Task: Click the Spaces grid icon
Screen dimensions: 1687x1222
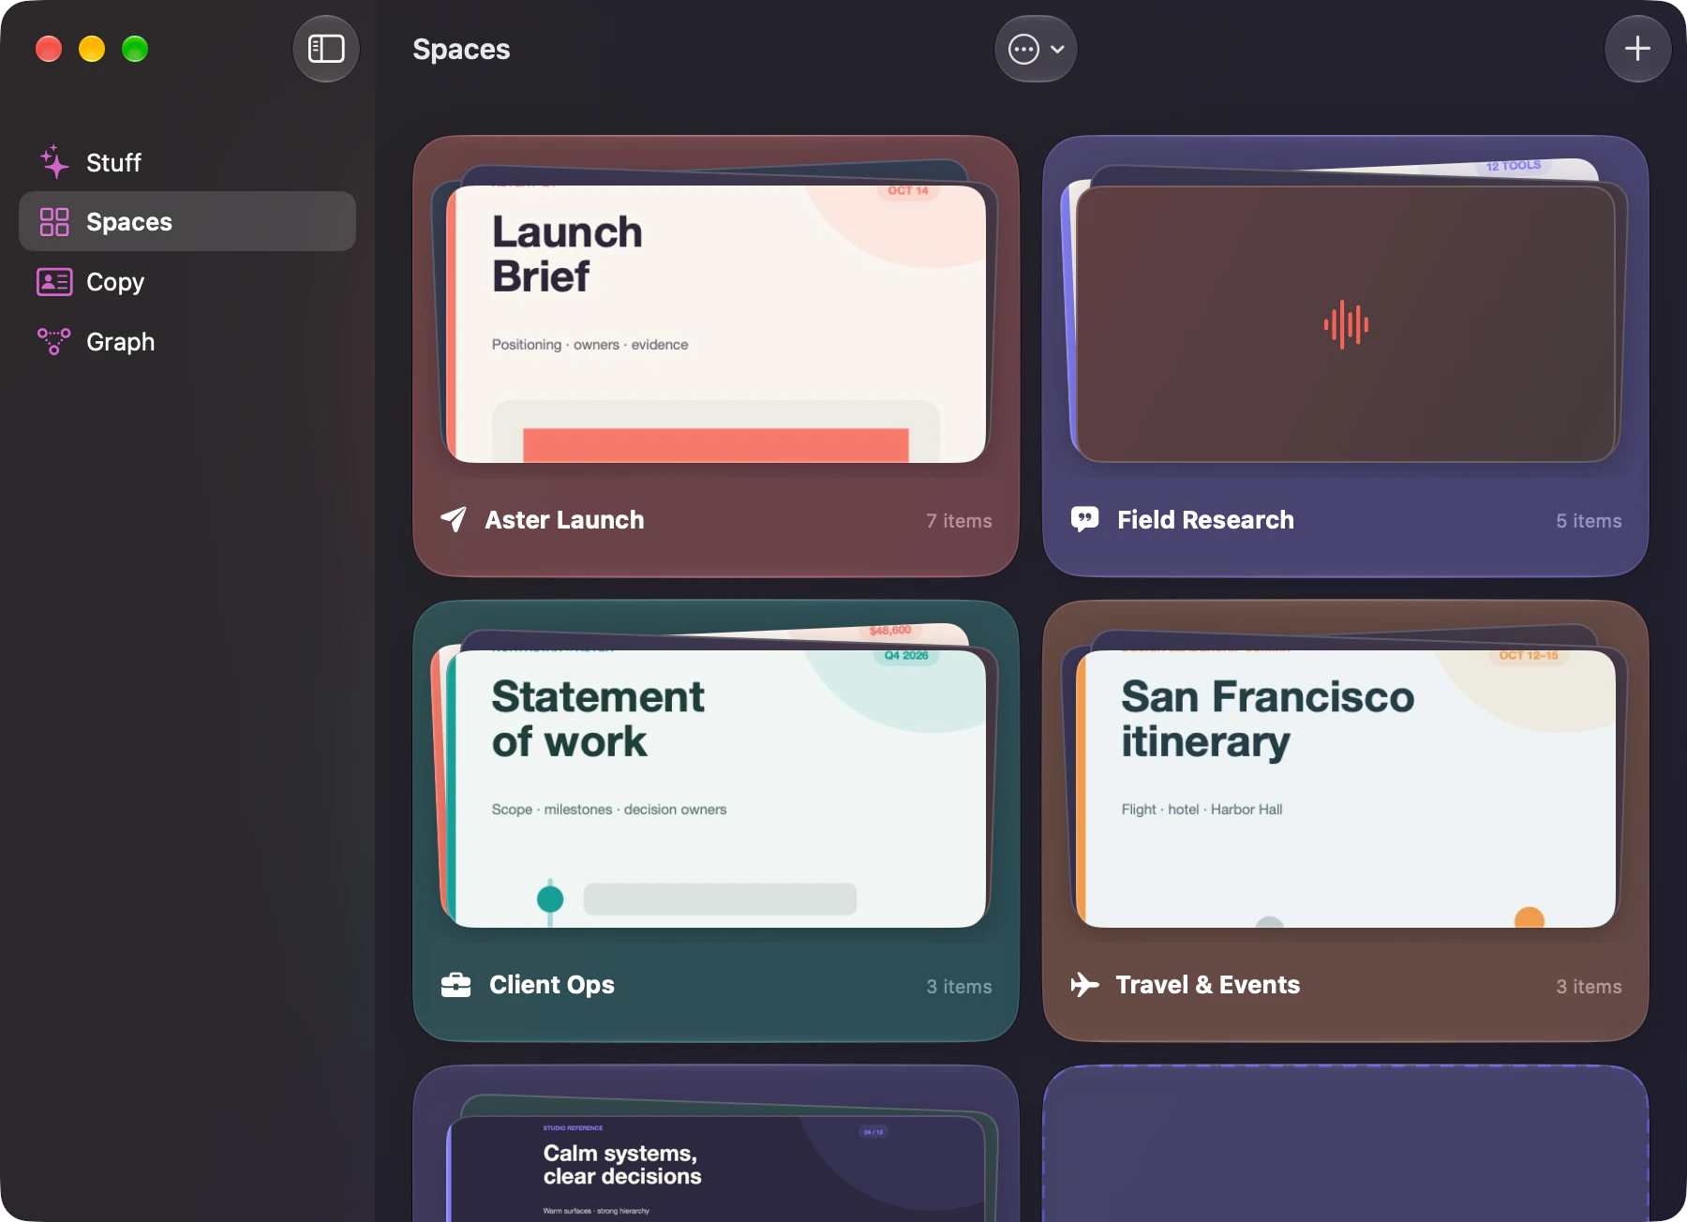Action: (54, 222)
